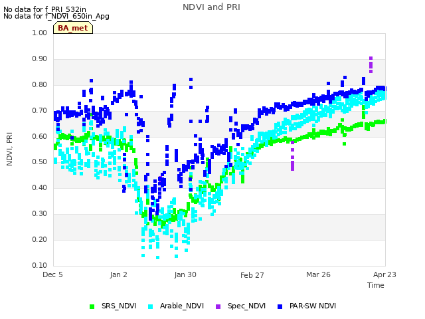Click the chart title NDVI and PRI
425x319 pixels.
point(211,7)
